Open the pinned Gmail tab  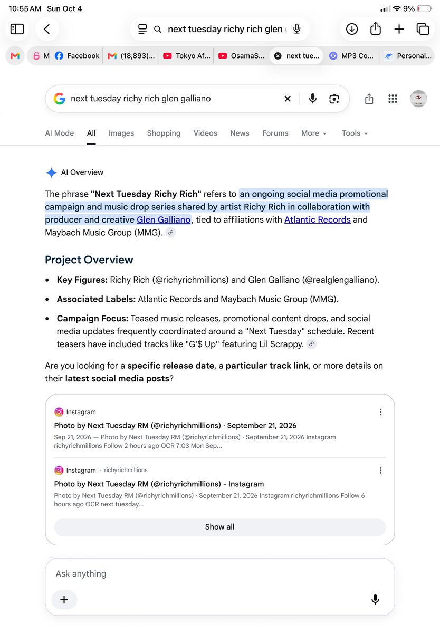(15, 56)
